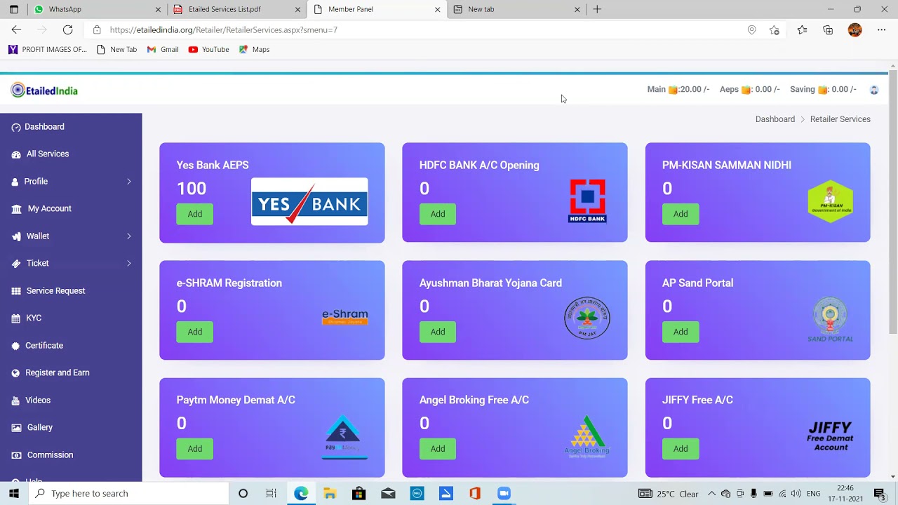
Task: Switch to the WhatsApp tab
Action: (96, 9)
